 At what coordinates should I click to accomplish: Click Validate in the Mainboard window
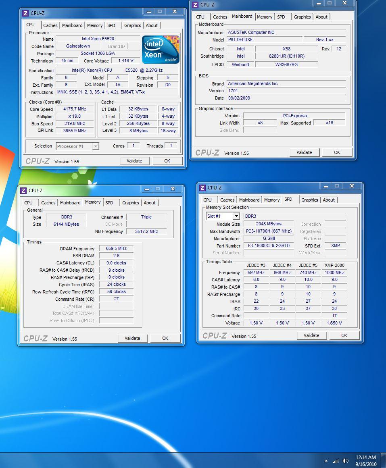pyautogui.click(x=304, y=152)
